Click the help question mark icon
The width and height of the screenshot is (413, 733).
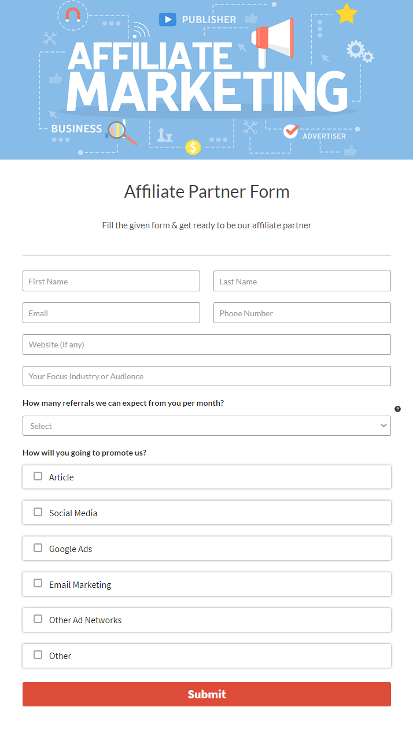pos(397,409)
